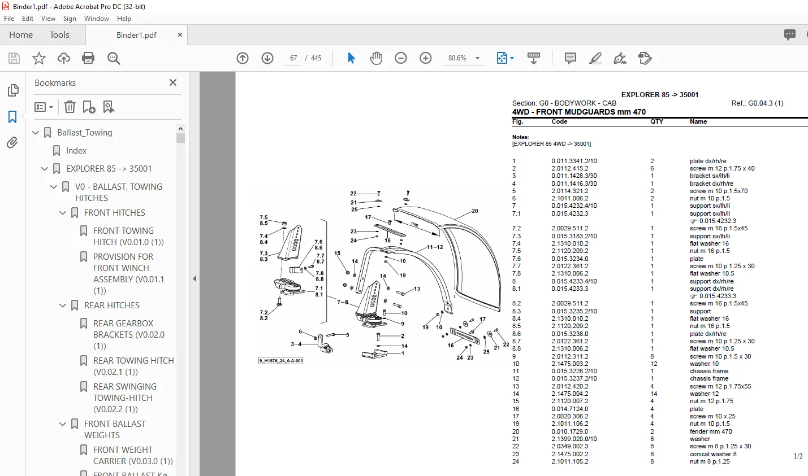Click part code 0.011.3341.2/10 in the table
Screen dimensions: 808x476
point(574,161)
